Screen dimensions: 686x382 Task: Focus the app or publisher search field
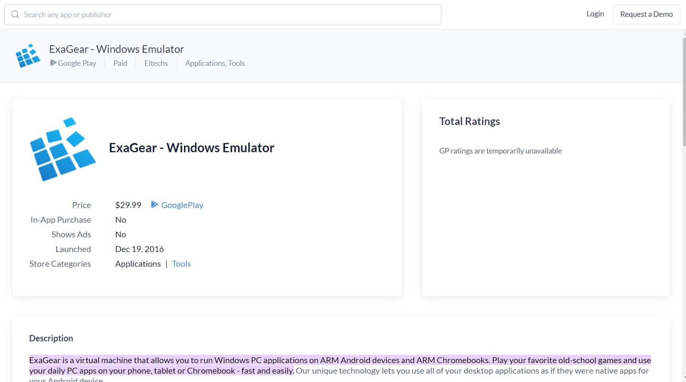(223, 15)
